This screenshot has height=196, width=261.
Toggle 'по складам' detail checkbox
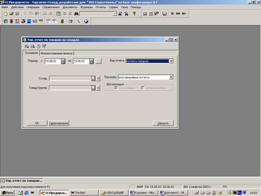point(116,88)
